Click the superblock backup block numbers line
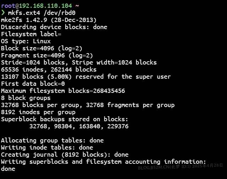This screenshot has width=227, height=179. [x=79, y=126]
